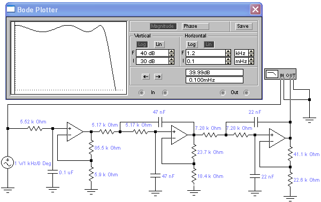Increase the vertical initial dB value
The width and height of the screenshot is (321, 202).
coord(172,59)
